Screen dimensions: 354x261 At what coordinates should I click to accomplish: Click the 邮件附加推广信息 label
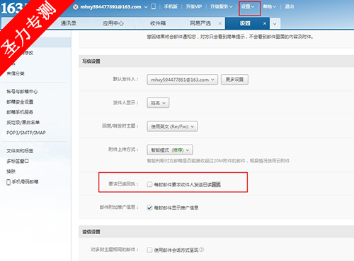pyautogui.click(x=119, y=207)
